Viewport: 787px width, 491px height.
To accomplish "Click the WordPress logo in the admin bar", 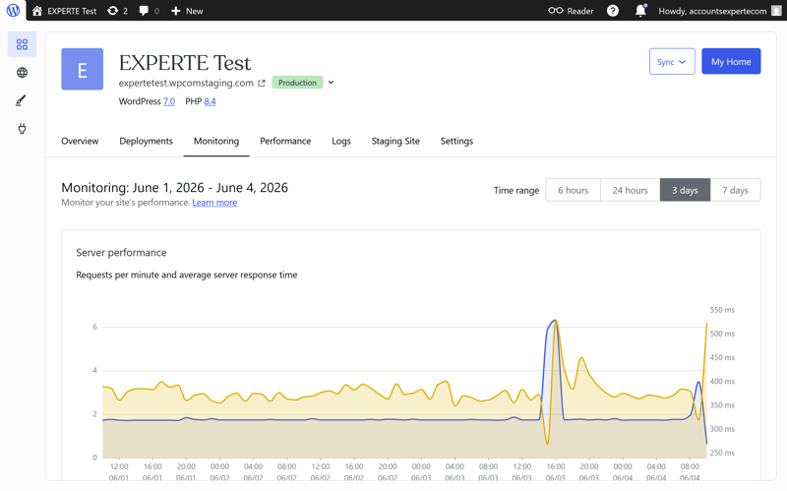I will 13,10.
